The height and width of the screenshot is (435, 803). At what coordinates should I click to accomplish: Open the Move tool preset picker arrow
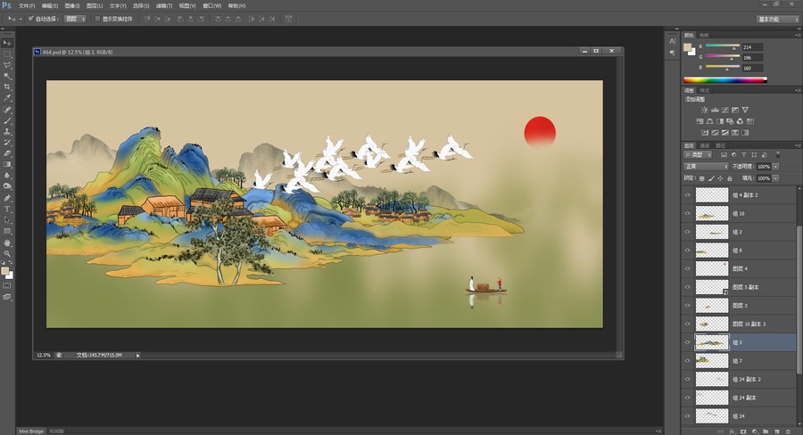[21, 19]
